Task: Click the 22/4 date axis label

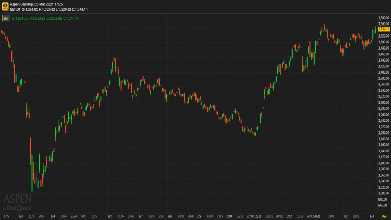Action: (x=74, y=216)
